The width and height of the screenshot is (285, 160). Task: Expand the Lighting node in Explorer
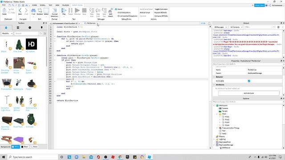(214, 139)
